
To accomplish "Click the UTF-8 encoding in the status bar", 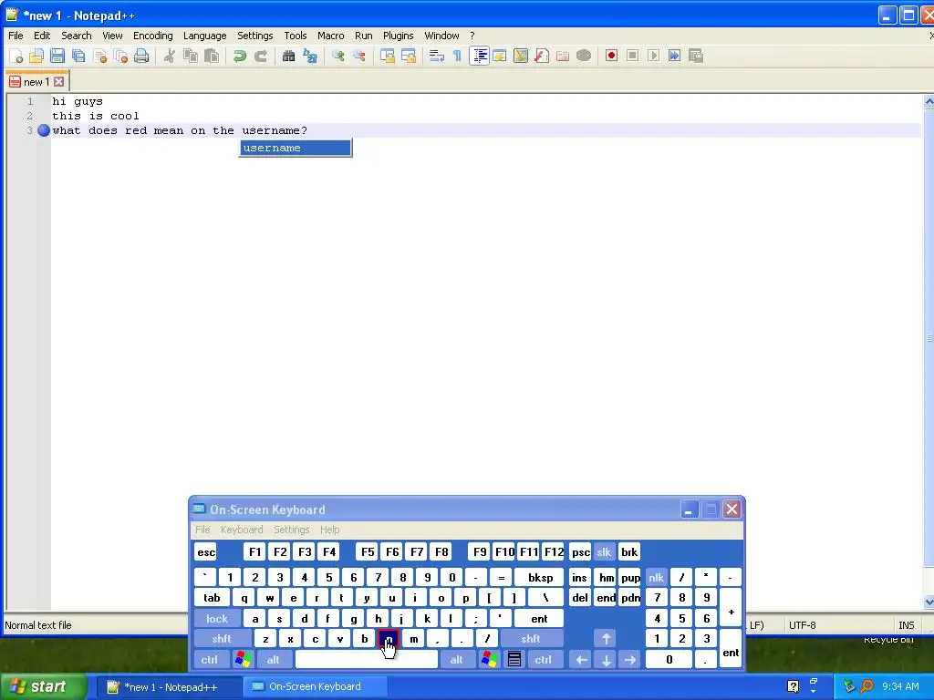I will [x=803, y=625].
